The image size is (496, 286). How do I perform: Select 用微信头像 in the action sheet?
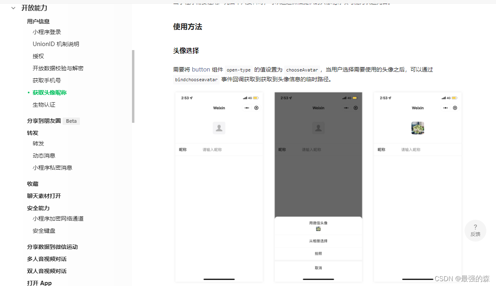pyautogui.click(x=318, y=223)
